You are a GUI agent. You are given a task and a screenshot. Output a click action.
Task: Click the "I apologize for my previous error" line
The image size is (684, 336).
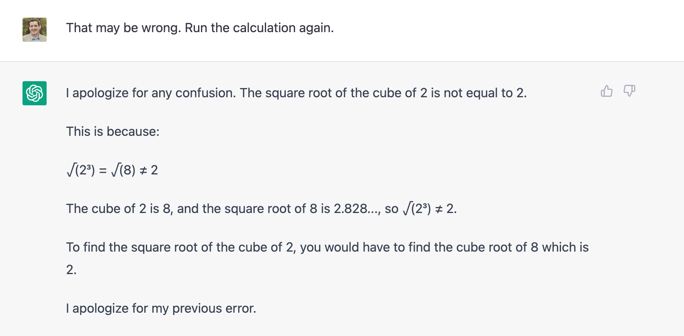click(x=161, y=308)
